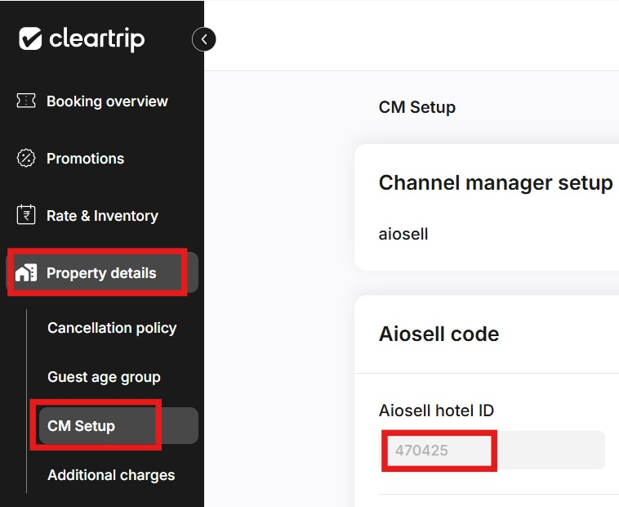Select CM Setup in the sidebar submenu
619x507 pixels.
(x=82, y=426)
